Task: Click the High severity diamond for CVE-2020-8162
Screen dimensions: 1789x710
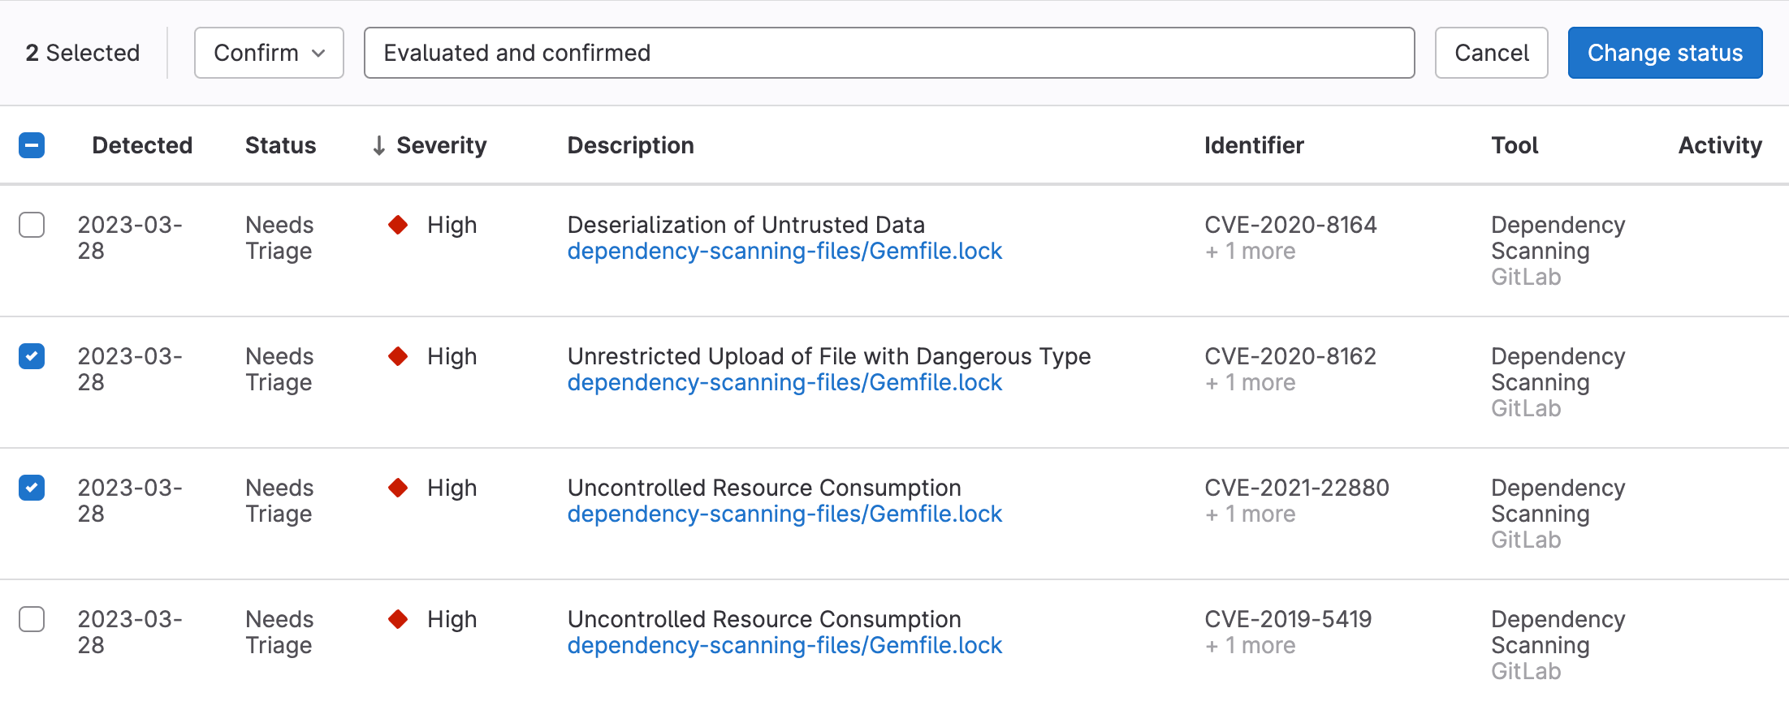Action: (x=398, y=356)
